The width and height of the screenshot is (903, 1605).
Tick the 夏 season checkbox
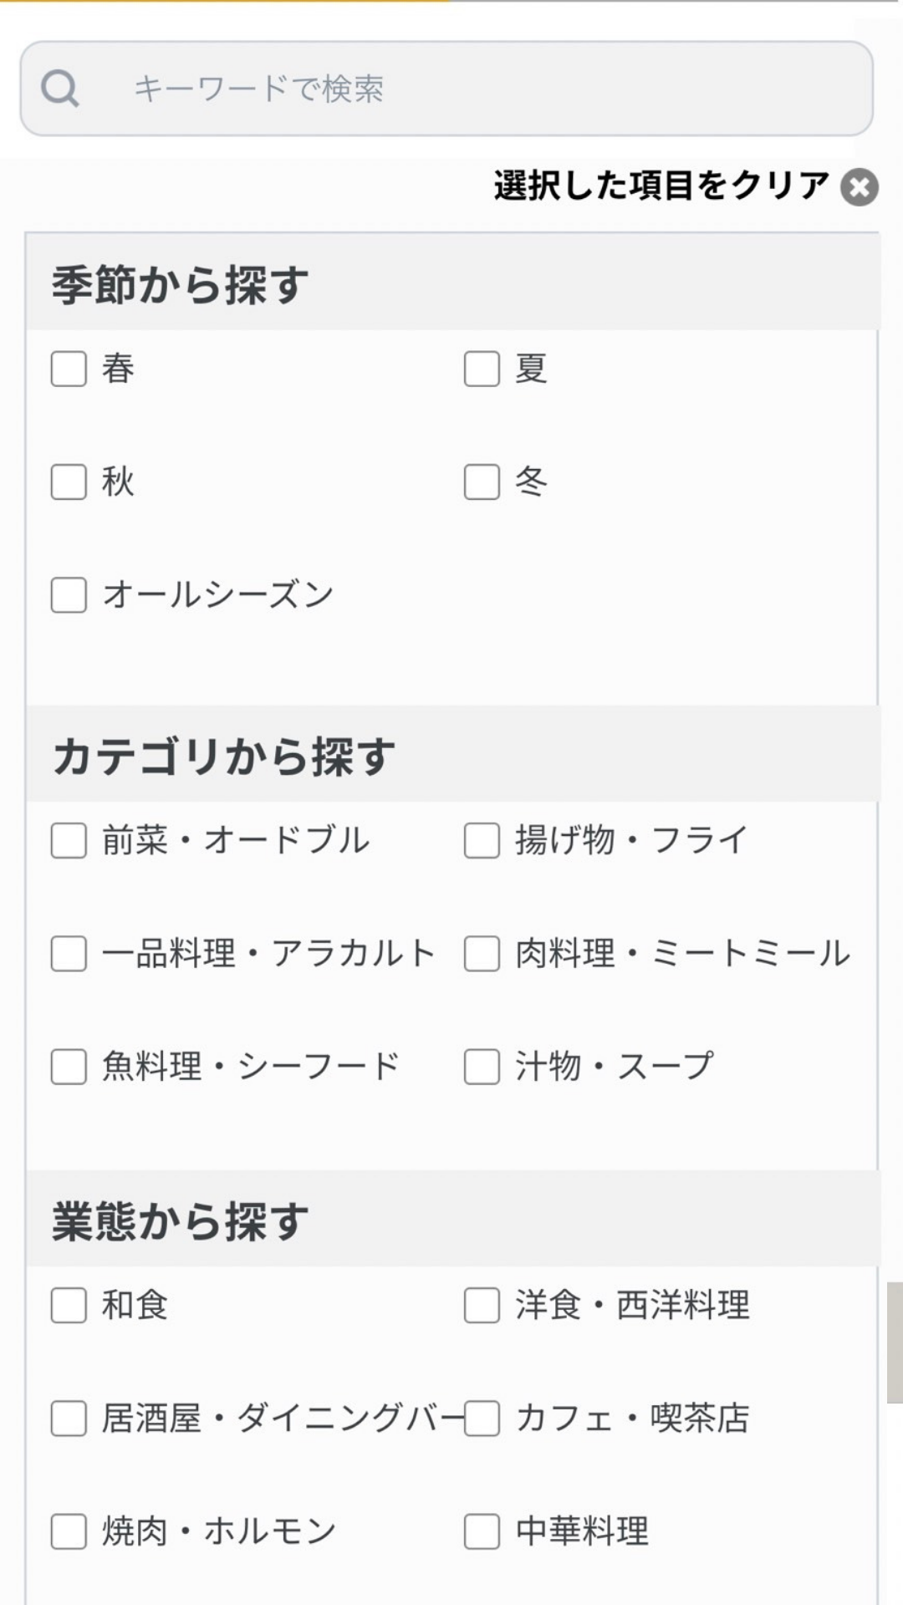click(x=482, y=369)
